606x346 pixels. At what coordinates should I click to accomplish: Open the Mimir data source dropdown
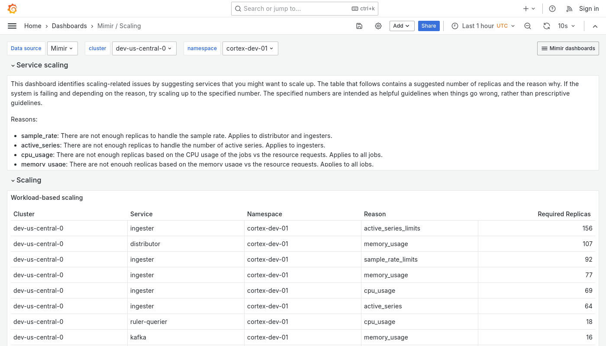pos(62,48)
